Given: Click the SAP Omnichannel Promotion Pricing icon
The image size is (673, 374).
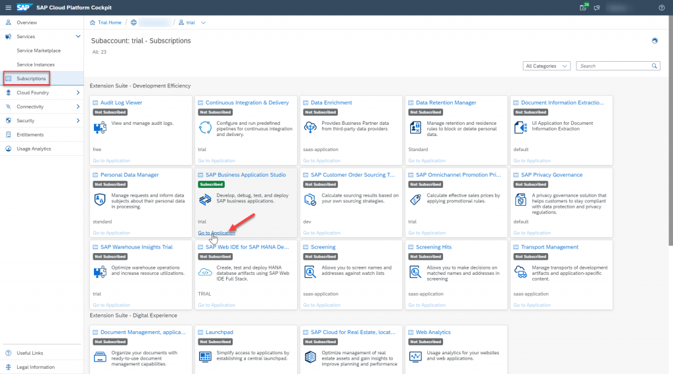Looking at the screenshot, I should 415,200.
